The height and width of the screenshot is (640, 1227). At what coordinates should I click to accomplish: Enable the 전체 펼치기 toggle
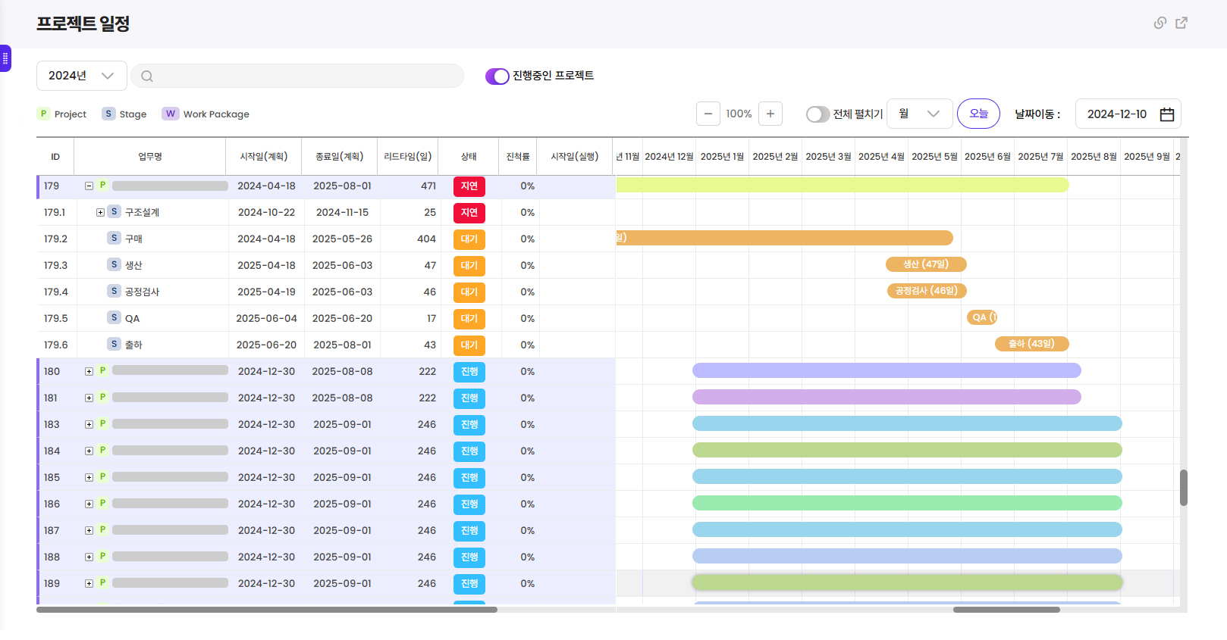[817, 114]
